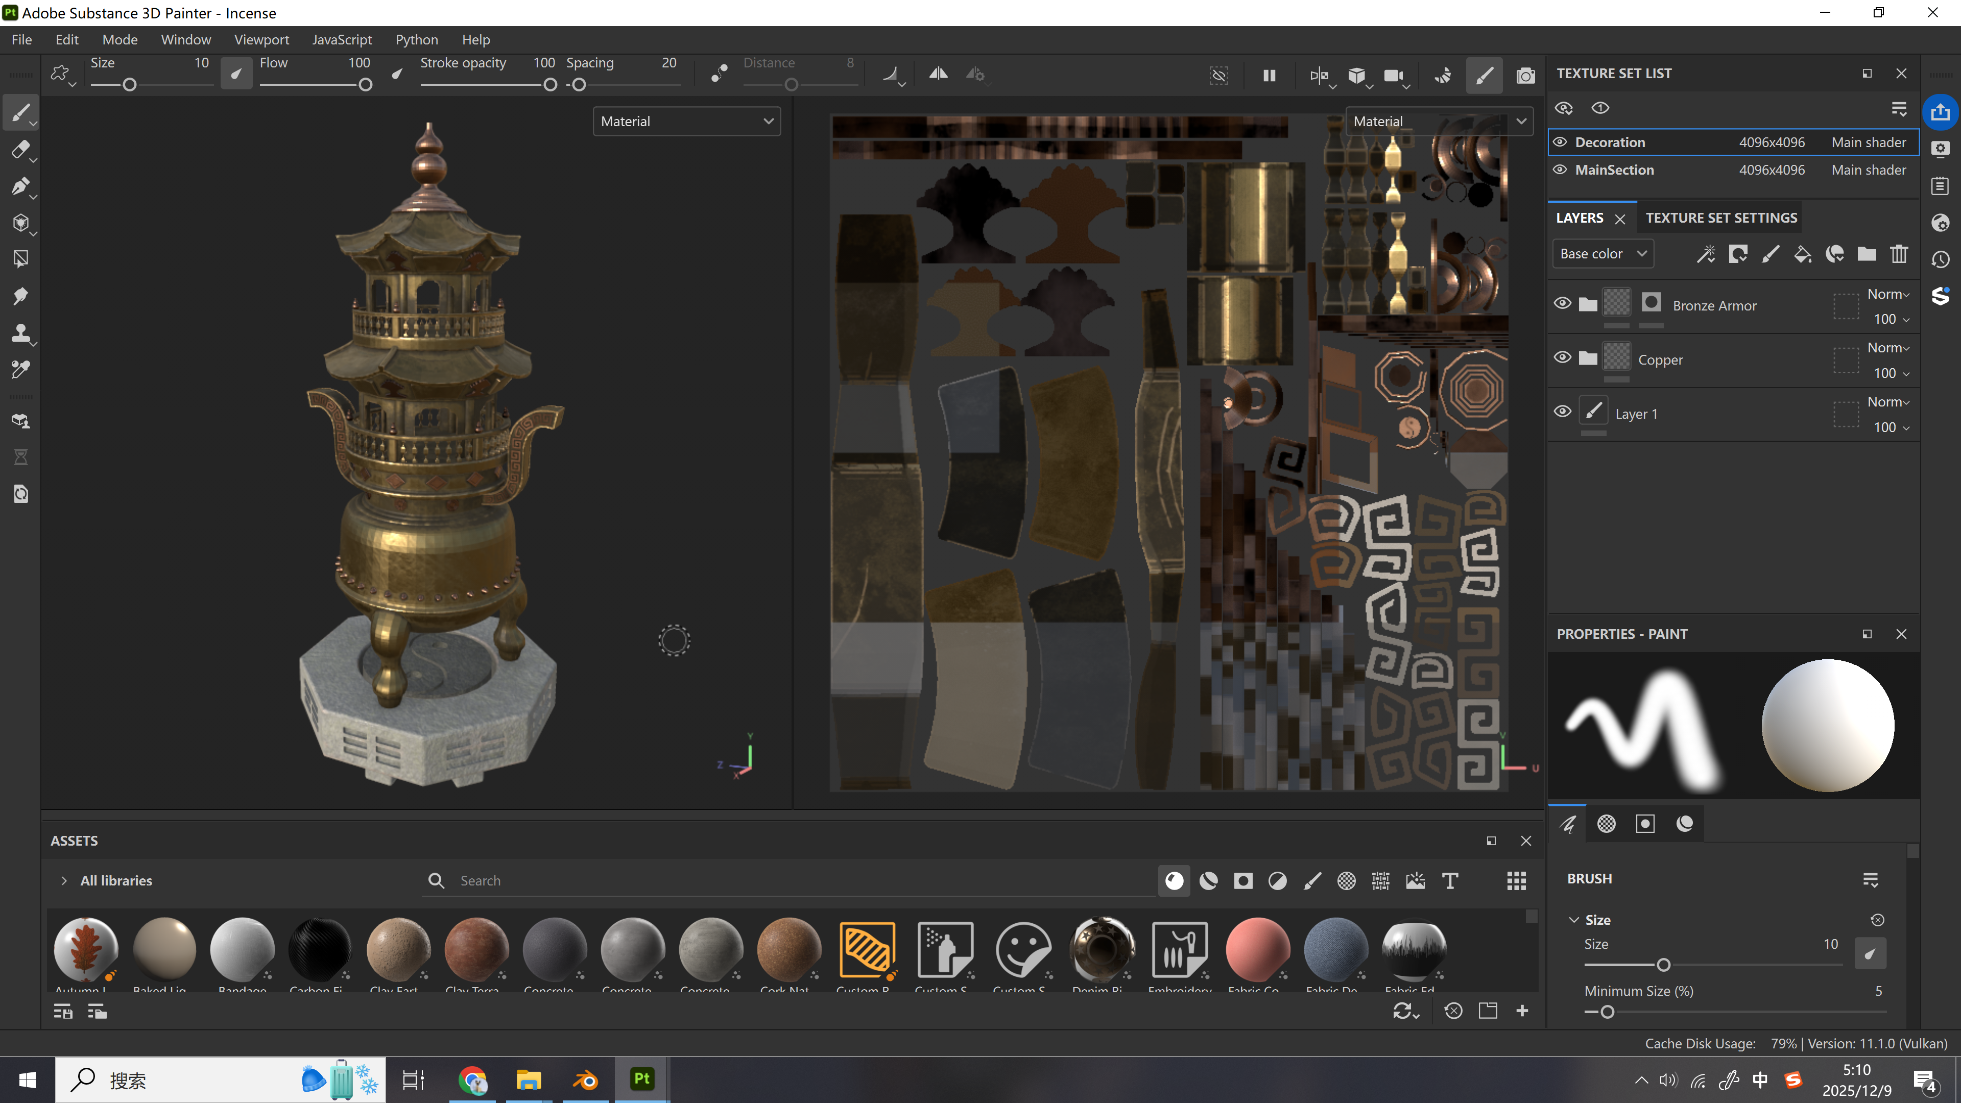The image size is (1961, 1103).
Task: Hide the MainSection texture set
Action: (1560, 170)
